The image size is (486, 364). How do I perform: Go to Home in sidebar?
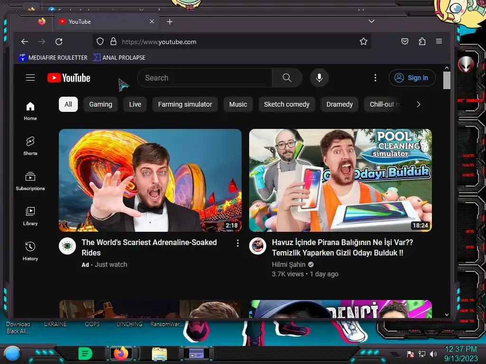(30, 111)
